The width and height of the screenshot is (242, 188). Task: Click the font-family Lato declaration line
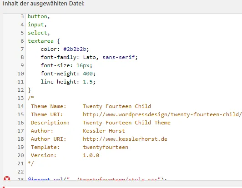(89, 57)
